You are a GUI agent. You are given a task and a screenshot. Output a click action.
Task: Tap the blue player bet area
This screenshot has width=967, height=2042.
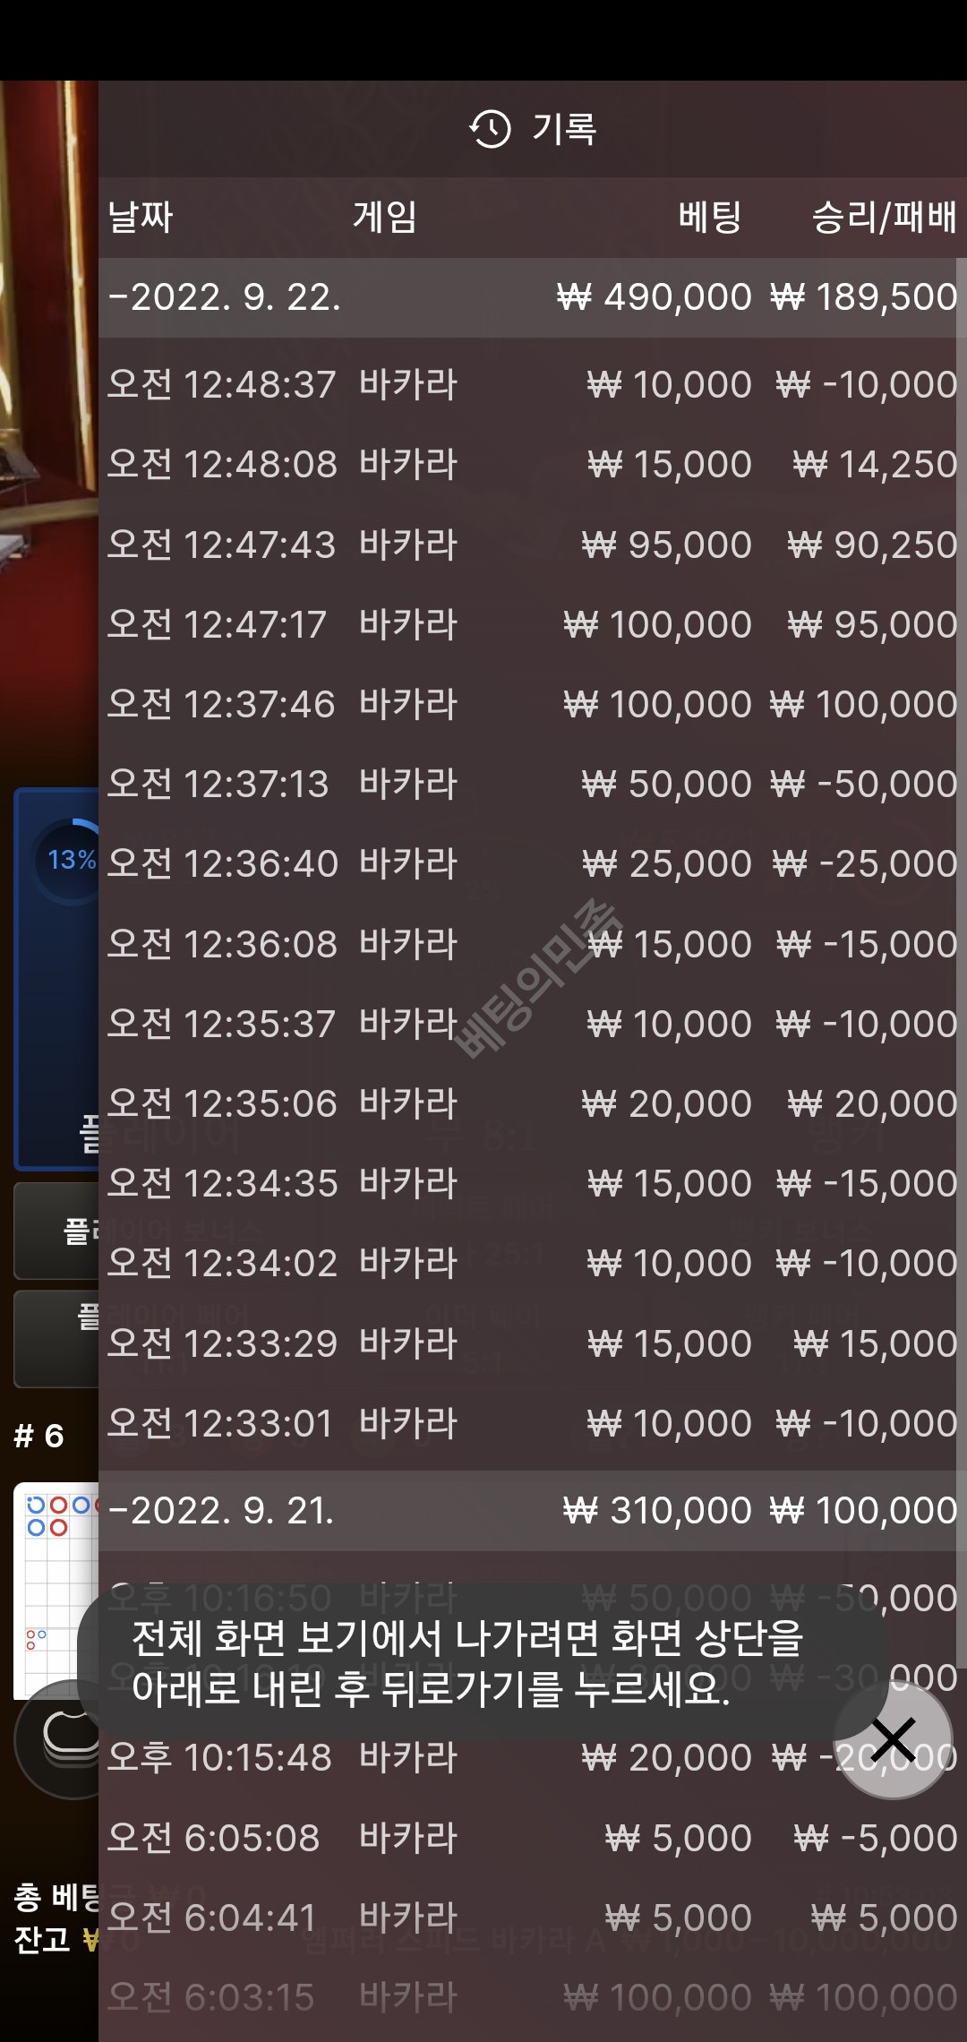pyautogui.click(x=56, y=979)
